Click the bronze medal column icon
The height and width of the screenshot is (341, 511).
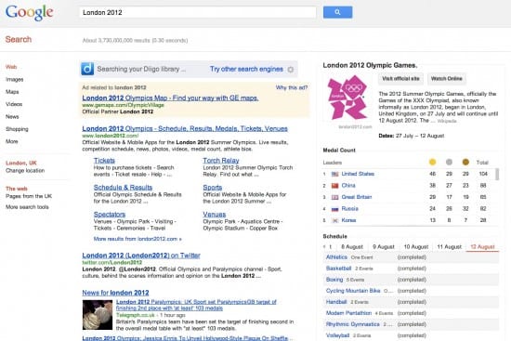(465, 162)
